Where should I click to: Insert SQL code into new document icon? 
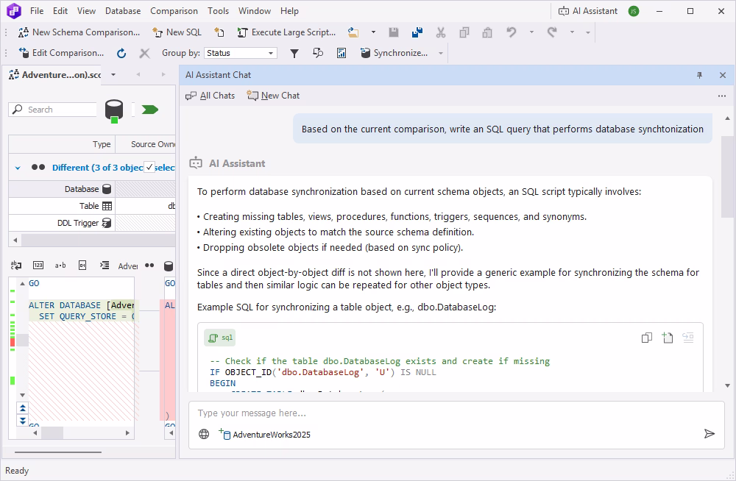667,338
